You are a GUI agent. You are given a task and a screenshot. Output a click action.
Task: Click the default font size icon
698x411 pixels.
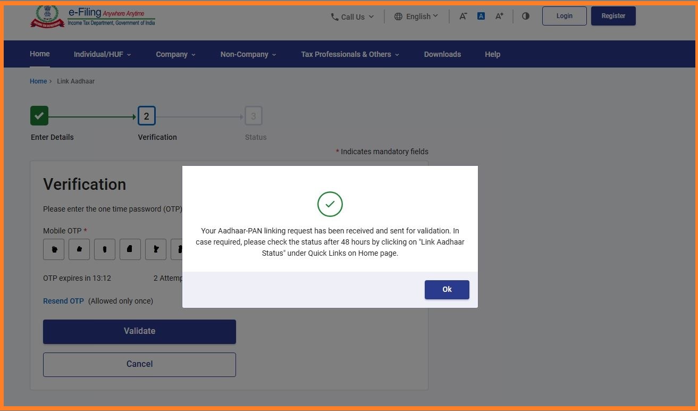click(481, 16)
